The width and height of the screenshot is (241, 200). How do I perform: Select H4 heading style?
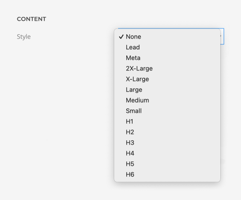tap(167, 153)
